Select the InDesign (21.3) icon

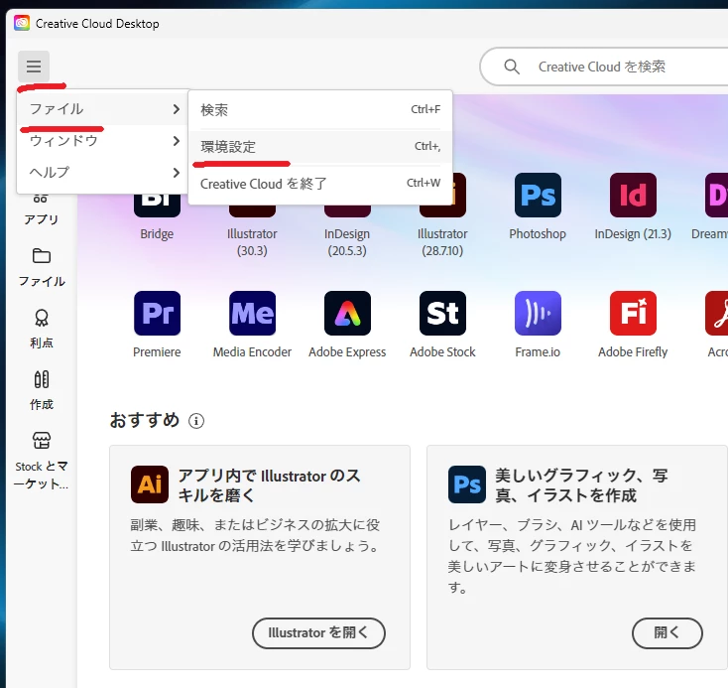633,195
